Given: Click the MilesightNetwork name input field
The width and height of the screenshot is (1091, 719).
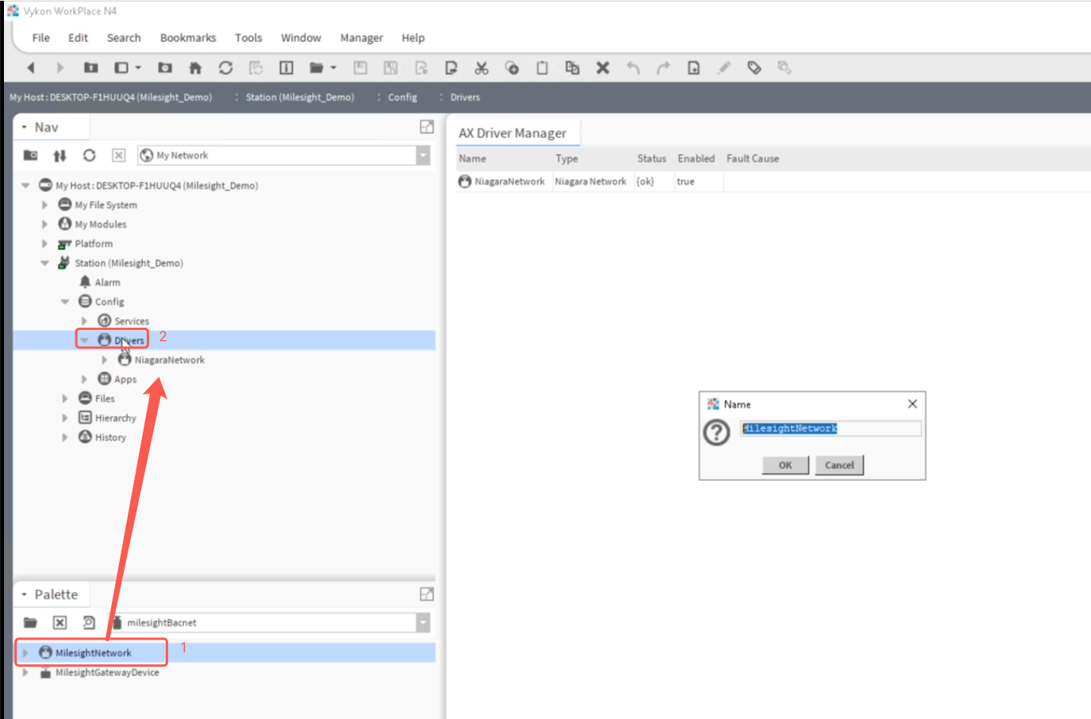Looking at the screenshot, I should [831, 429].
